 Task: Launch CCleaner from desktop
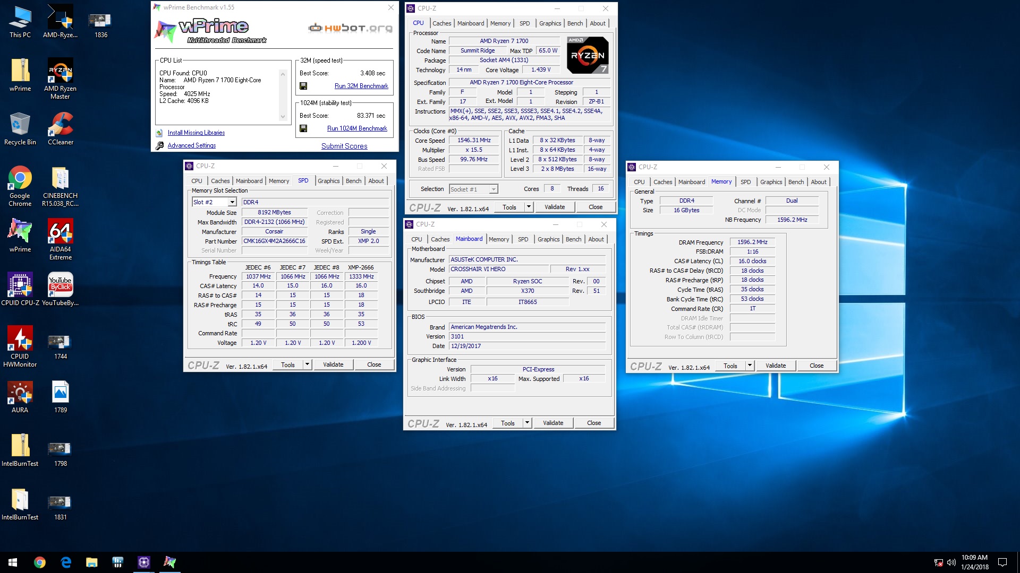pos(61,128)
